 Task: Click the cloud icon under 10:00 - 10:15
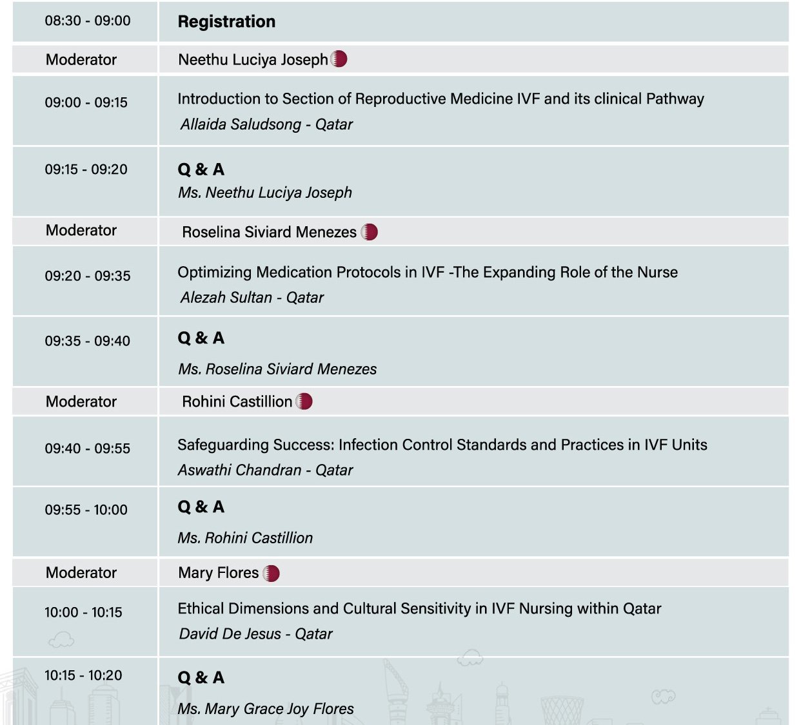click(61, 640)
